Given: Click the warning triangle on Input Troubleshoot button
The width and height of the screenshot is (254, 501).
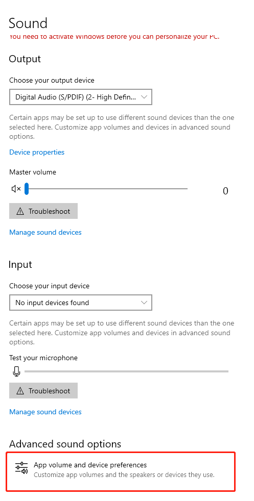Looking at the screenshot, I should tap(20, 391).
